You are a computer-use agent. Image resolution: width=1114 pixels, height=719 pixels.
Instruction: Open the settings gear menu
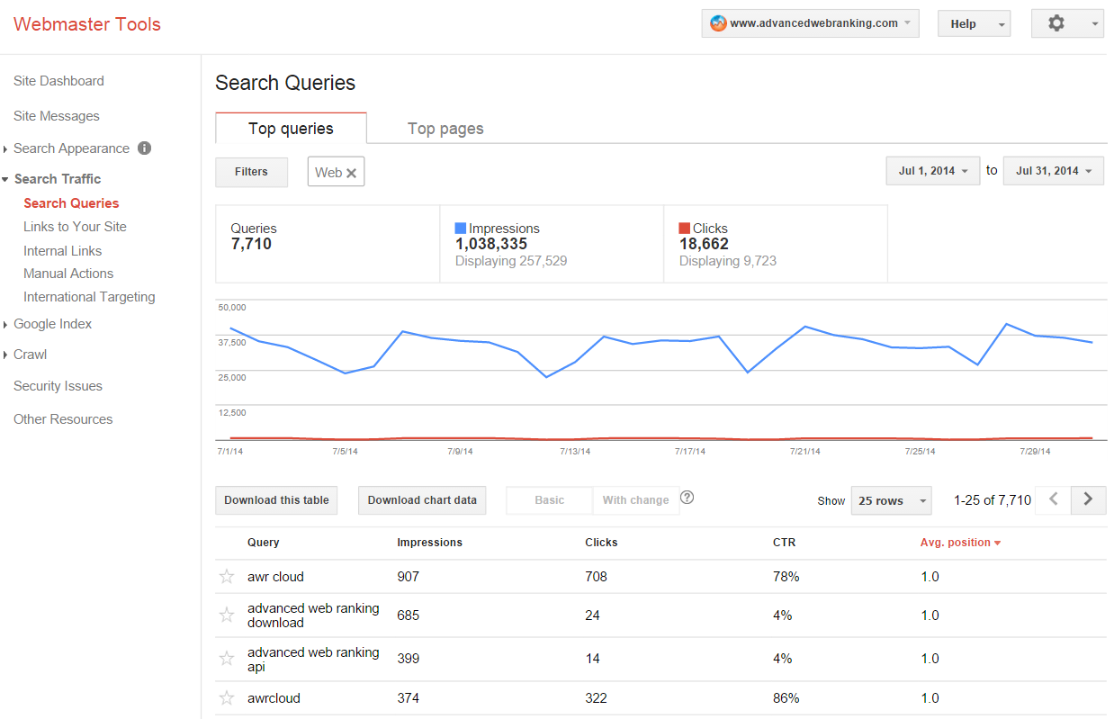pyautogui.click(x=1066, y=24)
